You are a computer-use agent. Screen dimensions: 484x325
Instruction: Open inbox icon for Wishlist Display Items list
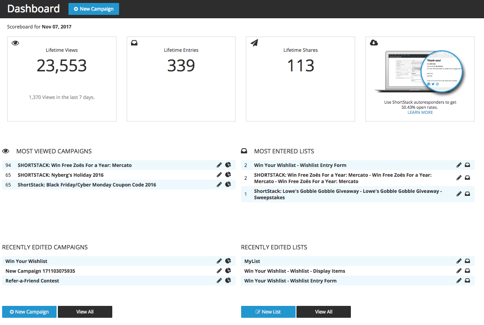click(x=467, y=271)
